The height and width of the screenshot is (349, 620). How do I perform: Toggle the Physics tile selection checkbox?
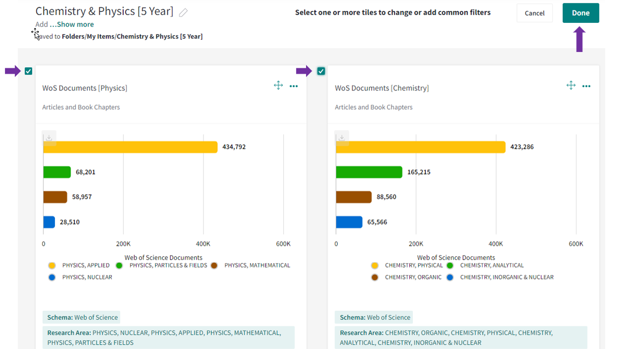click(28, 71)
